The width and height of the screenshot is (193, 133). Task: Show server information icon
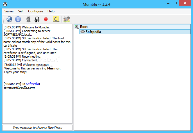18,19
